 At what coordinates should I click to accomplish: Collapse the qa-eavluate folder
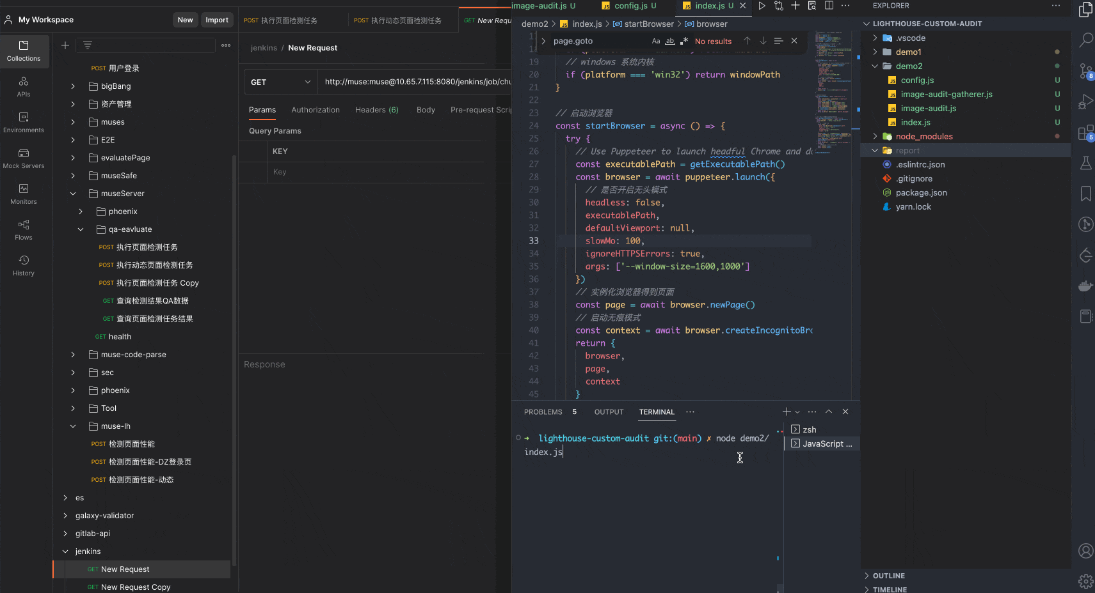(x=81, y=229)
